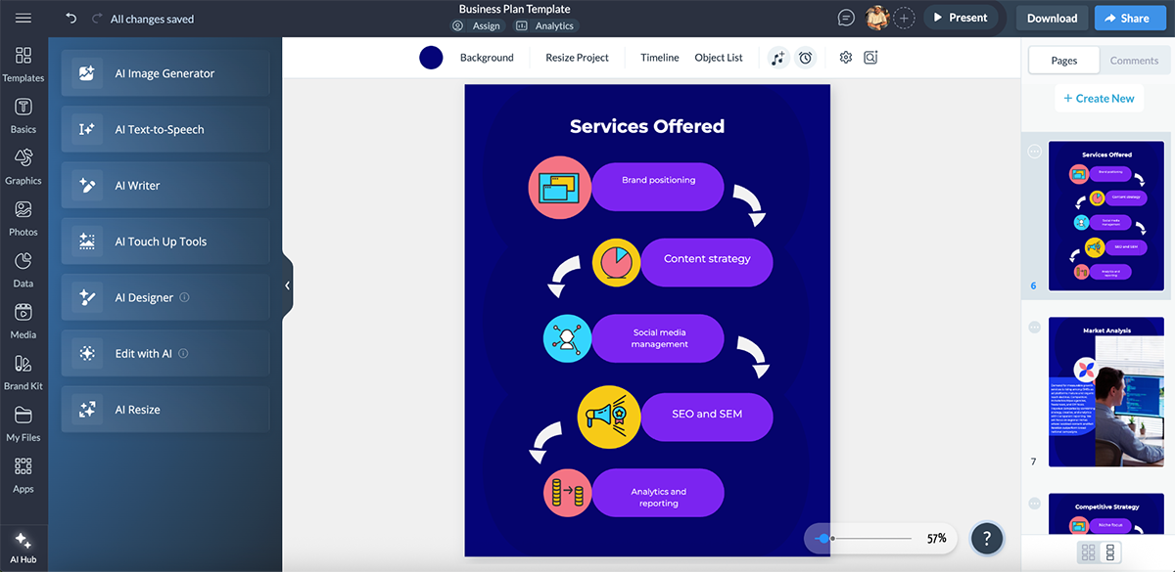This screenshot has height=572, width=1175.
Task: Open the settings gear in the toolbar
Action: tap(845, 58)
